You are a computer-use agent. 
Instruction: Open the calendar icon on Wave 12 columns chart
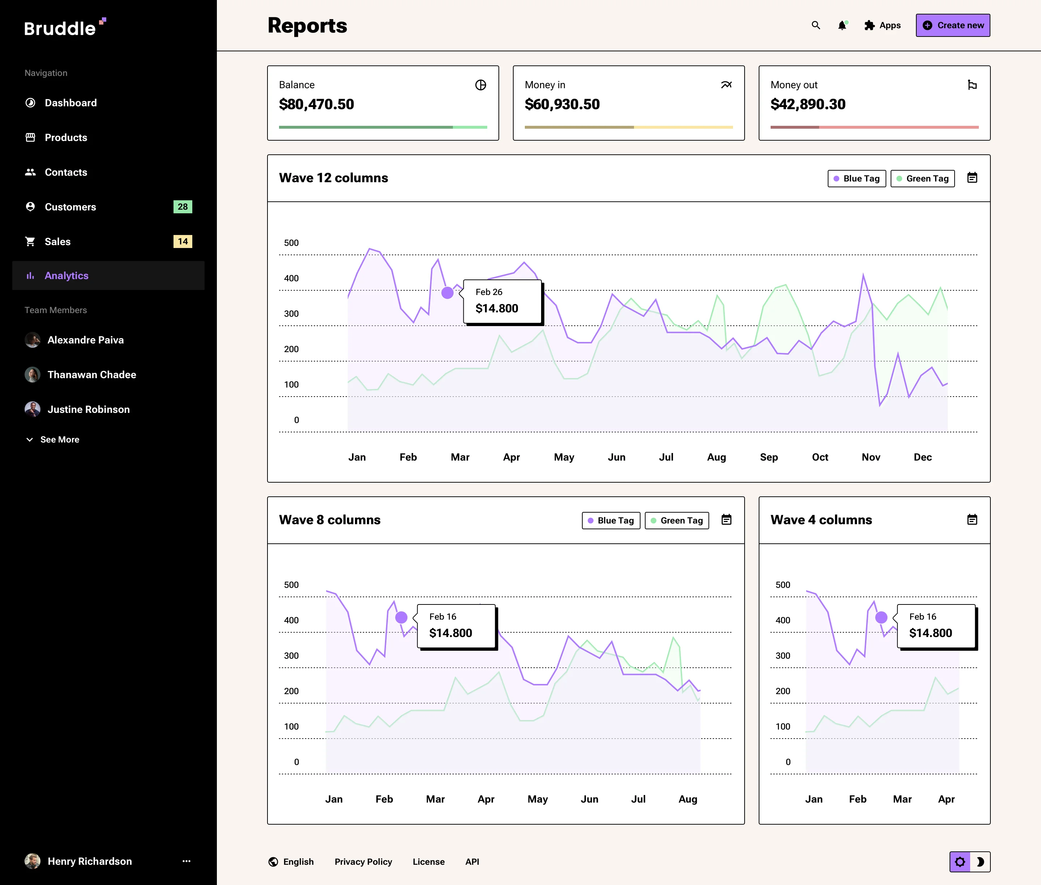click(972, 178)
